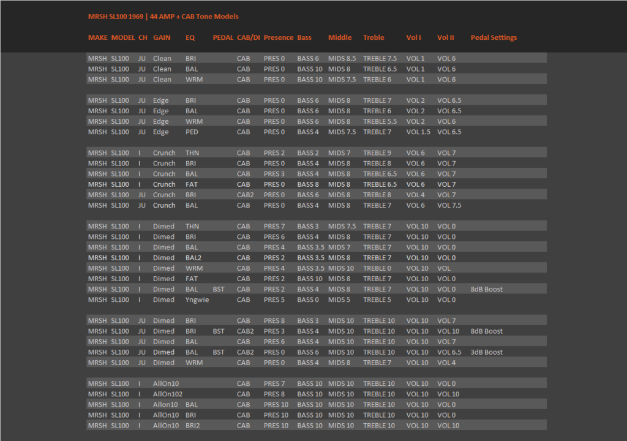Select WRM in the Clean row

[194, 80]
